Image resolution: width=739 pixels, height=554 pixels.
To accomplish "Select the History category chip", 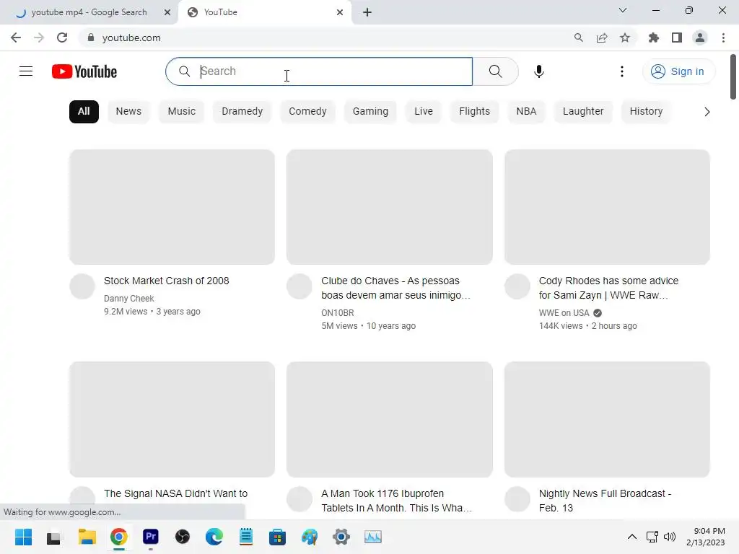I will [x=646, y=112].
